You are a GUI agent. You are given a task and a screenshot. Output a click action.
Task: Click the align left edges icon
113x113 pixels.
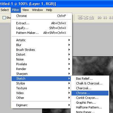coord(100,18)
